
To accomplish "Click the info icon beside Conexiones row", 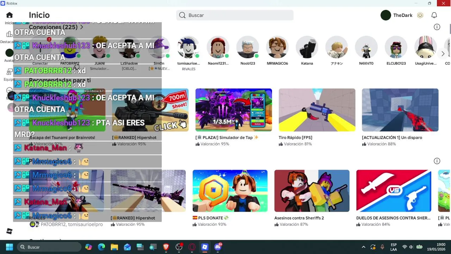I will coord(437,27).
